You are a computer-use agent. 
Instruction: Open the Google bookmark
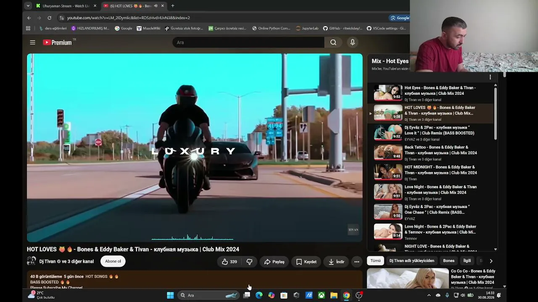124,29
